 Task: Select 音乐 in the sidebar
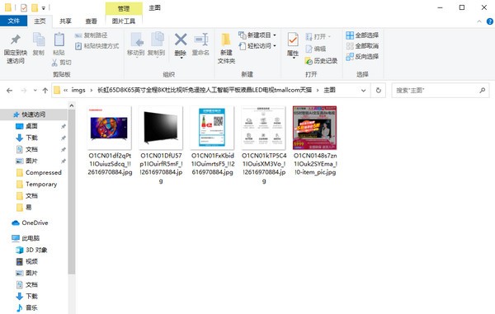pos(31,307)
